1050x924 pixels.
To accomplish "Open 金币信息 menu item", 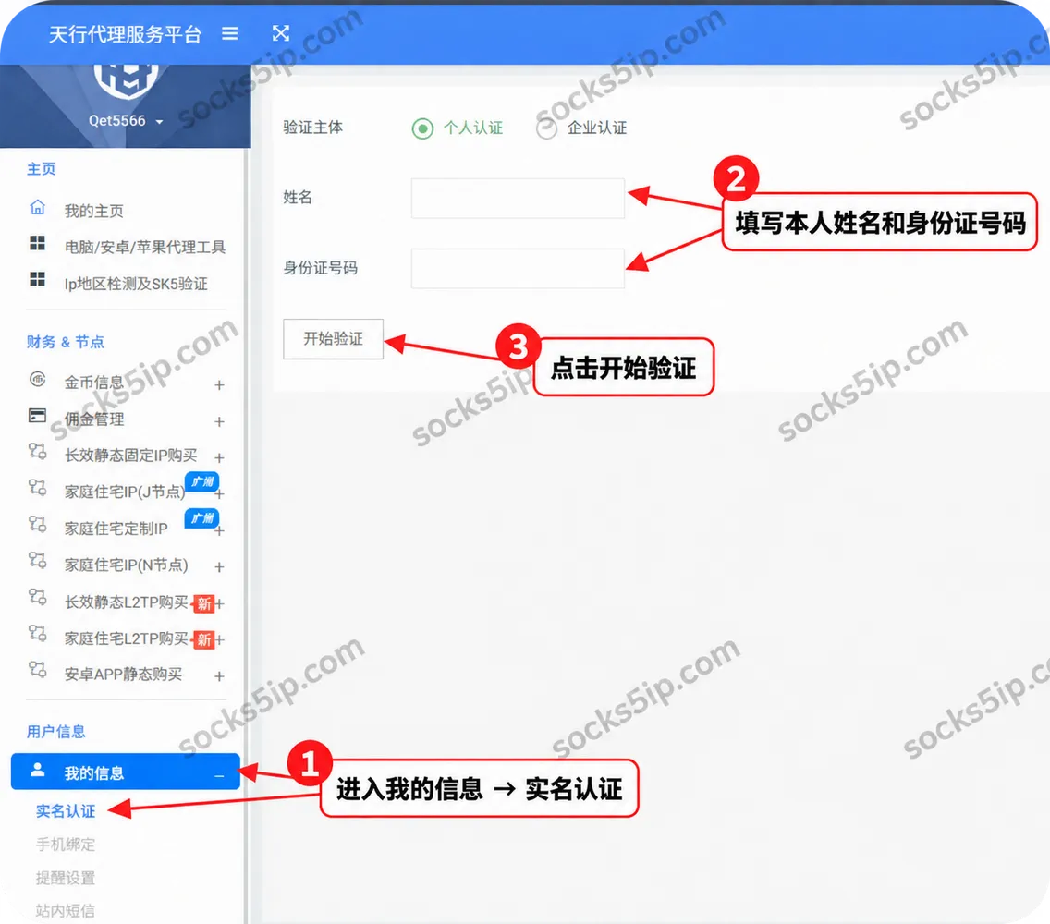I will pos(93,383).
